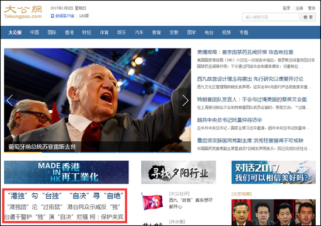This screenshot has width=321, height=226.
Task: Open the 财经 nav section
Action: click(86, 32)
